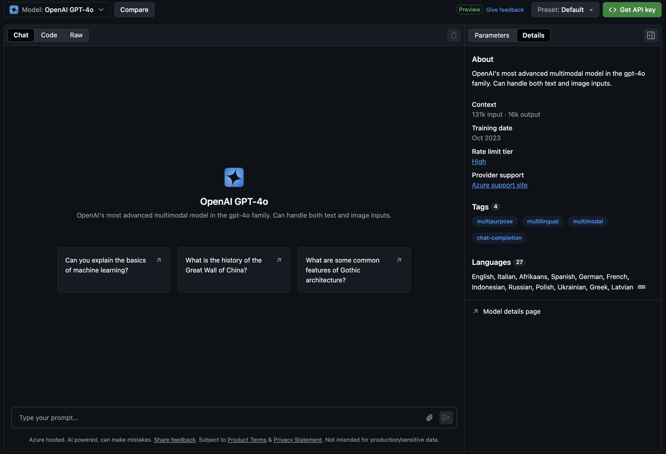The height and width of the screenshot is (454, 666).
Task: Click the Languages count badge 27
Action: [519, 262]
